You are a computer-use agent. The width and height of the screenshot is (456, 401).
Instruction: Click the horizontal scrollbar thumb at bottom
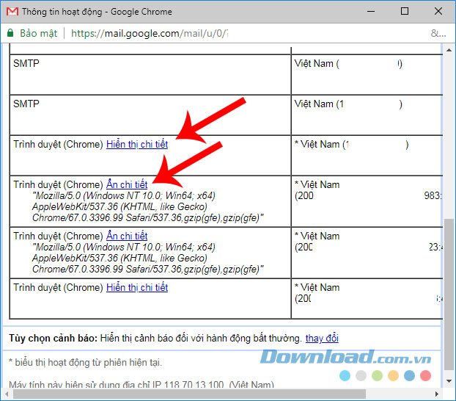183,394
